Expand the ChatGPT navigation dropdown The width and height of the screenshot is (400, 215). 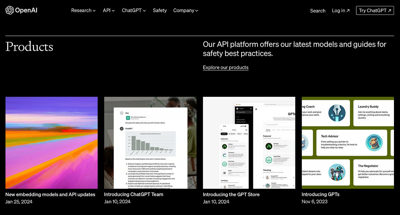134,10
